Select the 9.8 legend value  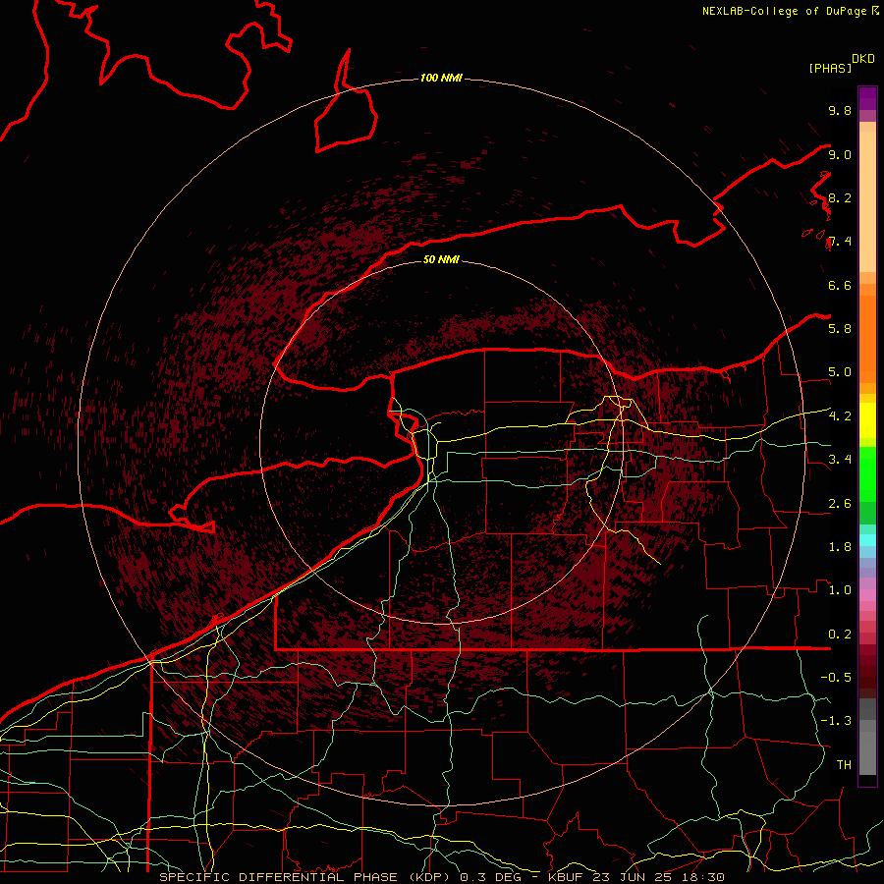[840, 110]
